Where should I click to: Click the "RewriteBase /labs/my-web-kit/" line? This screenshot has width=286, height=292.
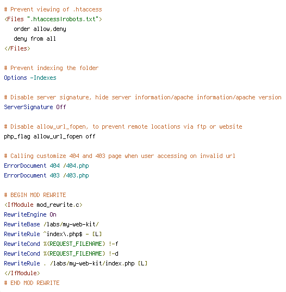click(x=51, y=224)
